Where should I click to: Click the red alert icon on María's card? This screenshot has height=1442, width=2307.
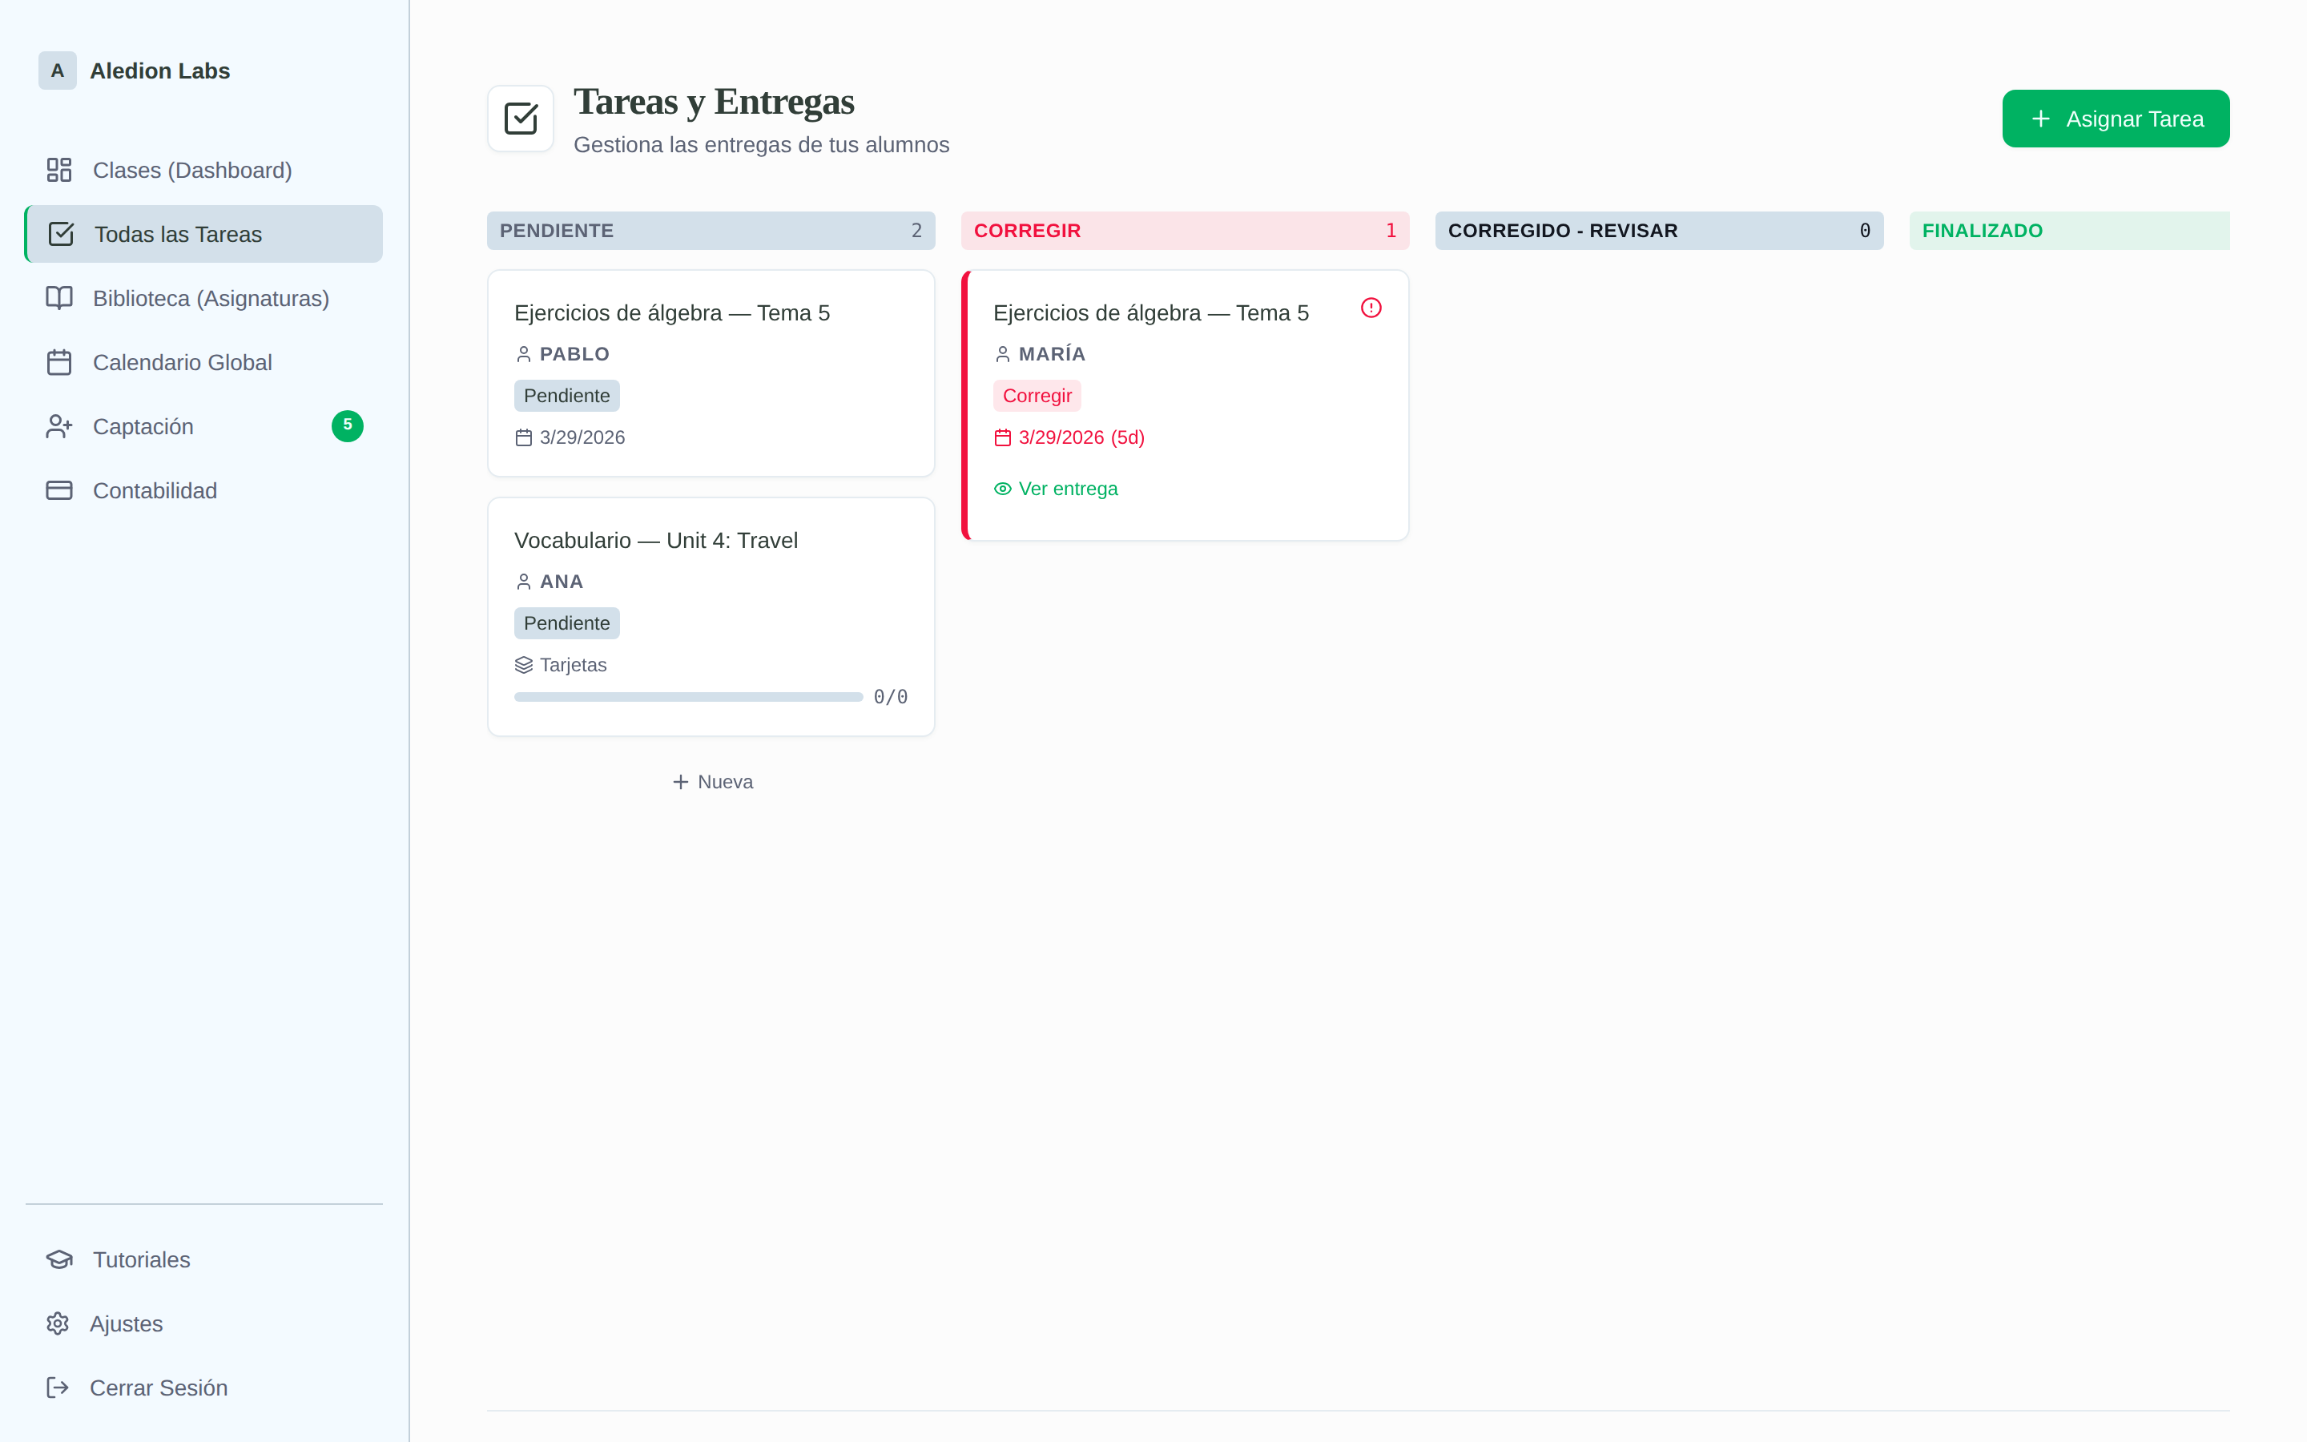pyautogui.click(x=1371, y=308)
